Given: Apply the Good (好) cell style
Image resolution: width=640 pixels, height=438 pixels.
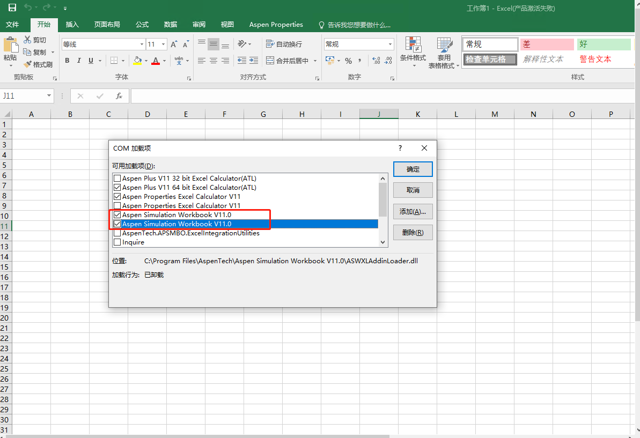Looking at the screenshot, I should pos(604,44).
